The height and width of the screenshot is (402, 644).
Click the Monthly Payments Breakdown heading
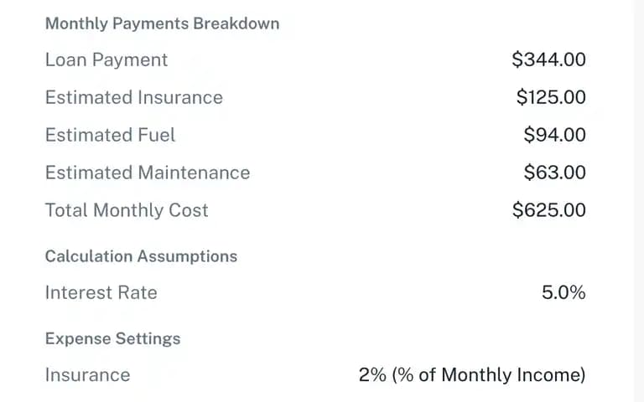[162, 23]
